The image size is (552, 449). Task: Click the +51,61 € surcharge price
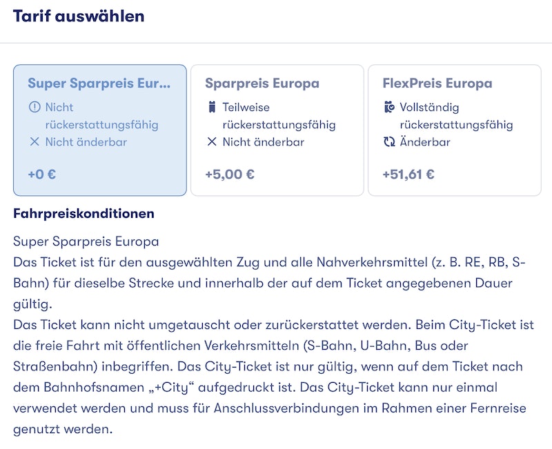tap(408, 174)
